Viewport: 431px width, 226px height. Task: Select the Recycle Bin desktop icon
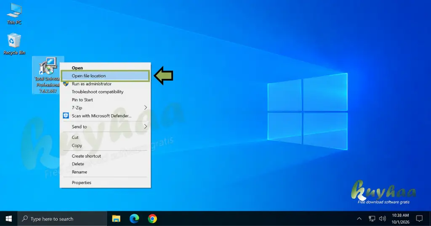pos(14,44)
